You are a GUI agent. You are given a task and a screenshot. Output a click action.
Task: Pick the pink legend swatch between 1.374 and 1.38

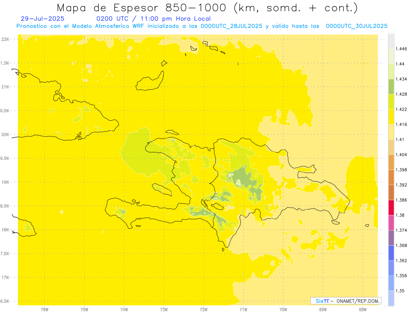pyautogui.click(x=391, y=223)
